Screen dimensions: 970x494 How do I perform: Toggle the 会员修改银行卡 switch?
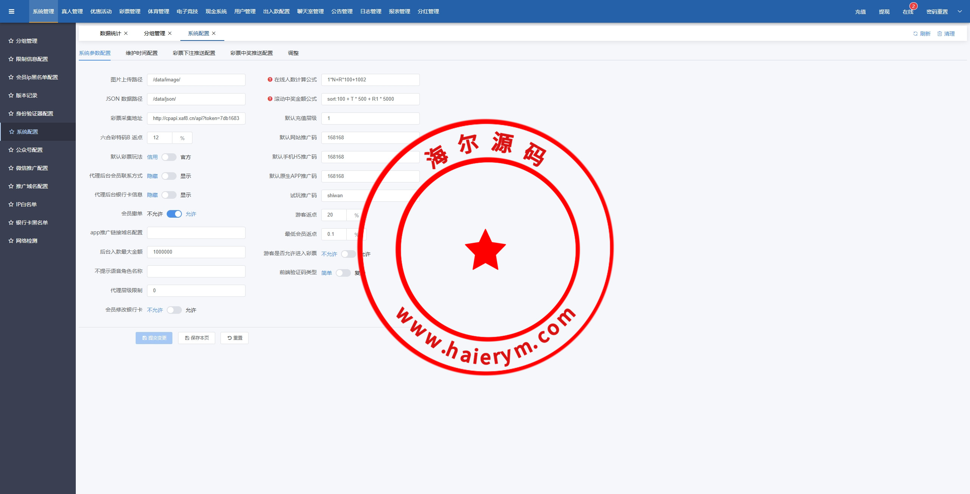(174, 310)
